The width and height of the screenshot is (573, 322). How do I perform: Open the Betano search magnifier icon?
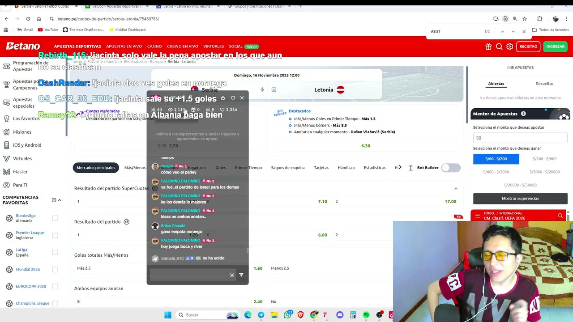[499, 47]
